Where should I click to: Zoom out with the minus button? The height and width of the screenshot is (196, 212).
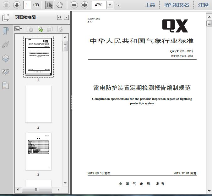tap(74, 5)
